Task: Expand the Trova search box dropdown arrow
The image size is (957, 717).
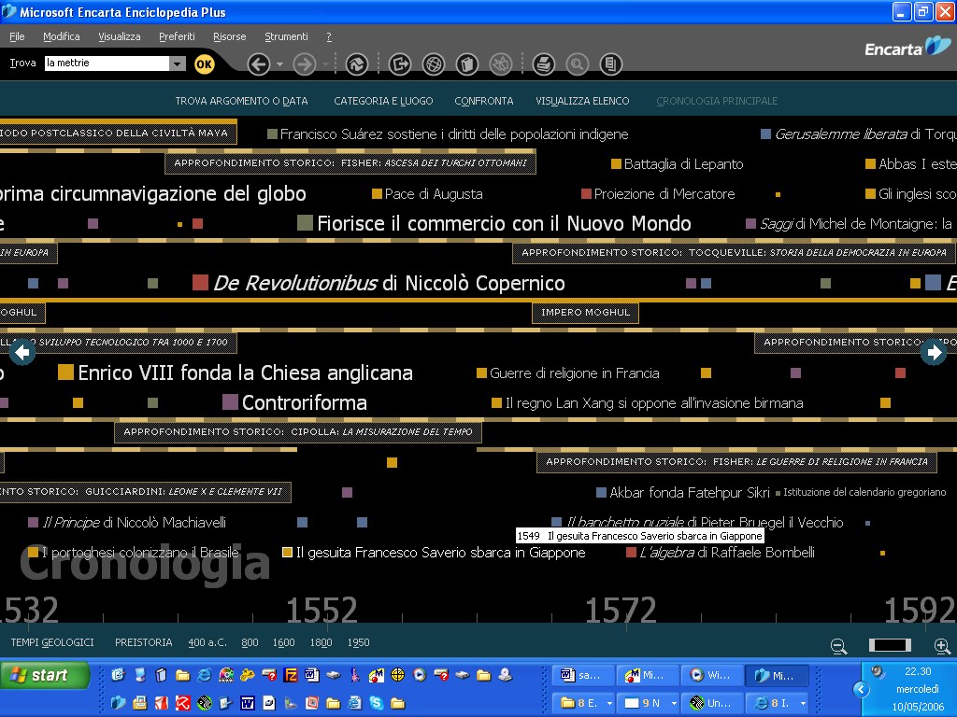Action: 178,63
